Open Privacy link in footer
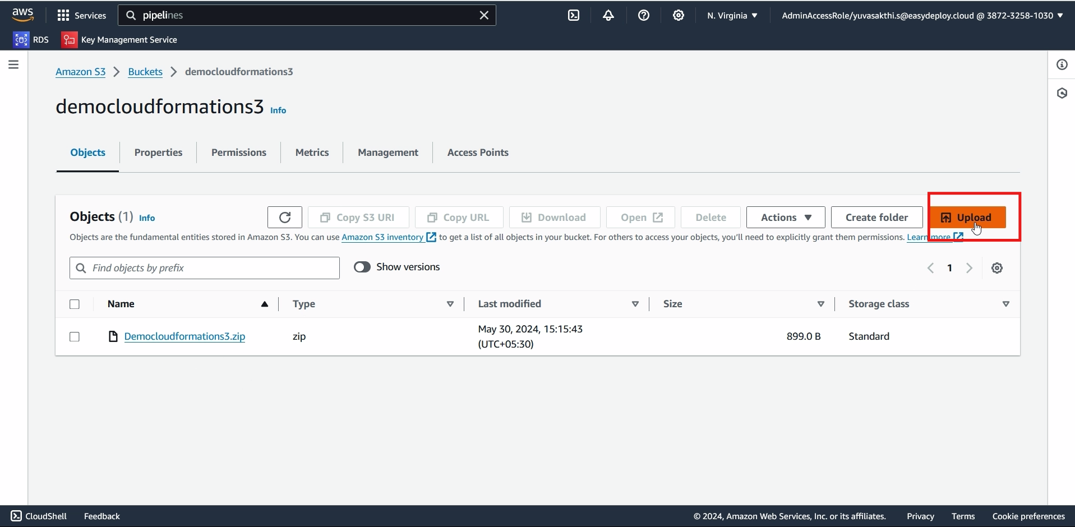This screenshot has width=1075, height=527. pos(920,516)
